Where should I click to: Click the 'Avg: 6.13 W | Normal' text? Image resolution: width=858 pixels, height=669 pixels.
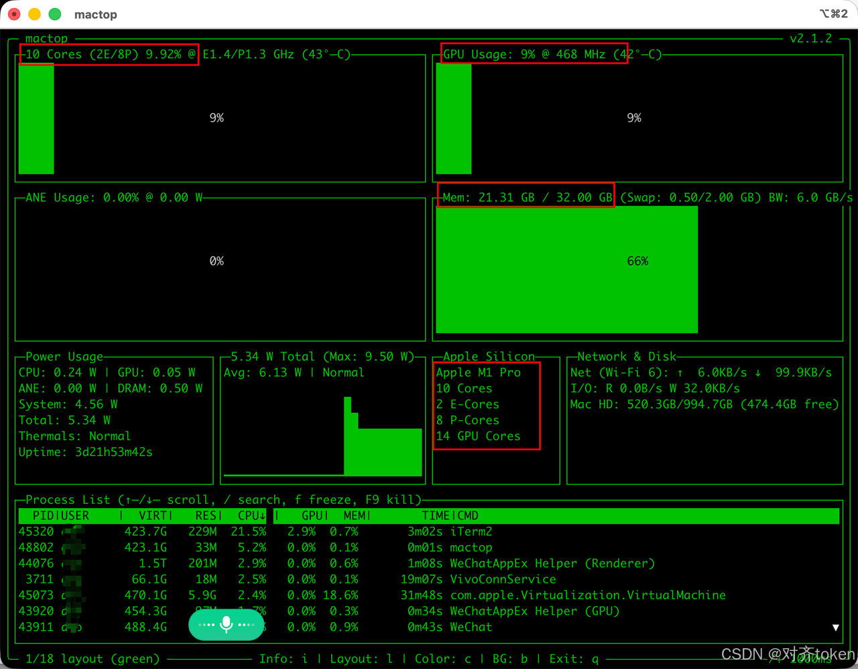[x=294, y=373]
